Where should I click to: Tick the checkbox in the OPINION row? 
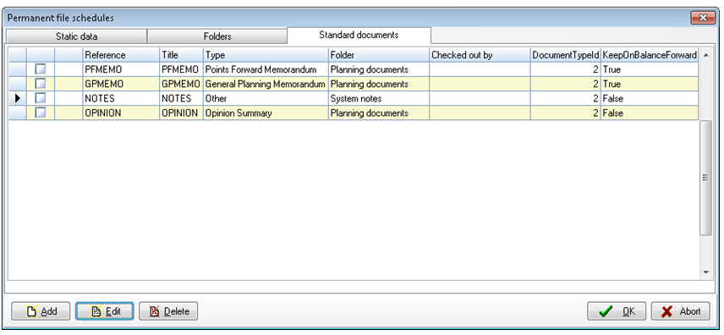coord(41,113)
